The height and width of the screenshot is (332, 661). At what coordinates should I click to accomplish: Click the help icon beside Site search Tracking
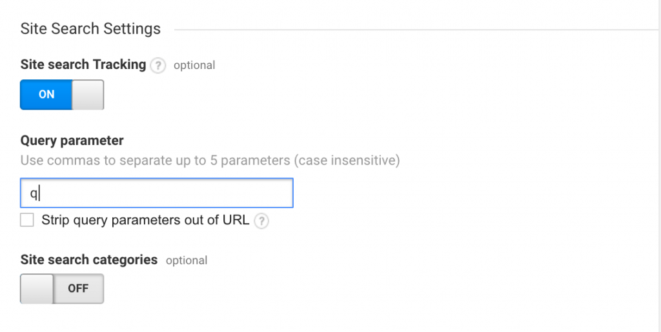(158, 65)
